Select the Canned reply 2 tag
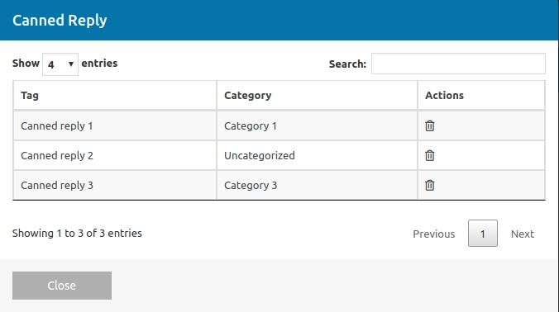This screenshot has width=559, height=312. 57,155
